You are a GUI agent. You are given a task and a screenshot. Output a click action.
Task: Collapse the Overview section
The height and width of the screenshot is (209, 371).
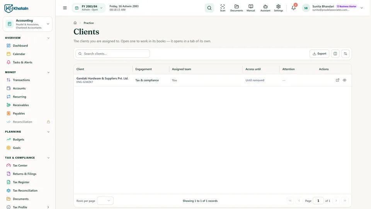48,38
